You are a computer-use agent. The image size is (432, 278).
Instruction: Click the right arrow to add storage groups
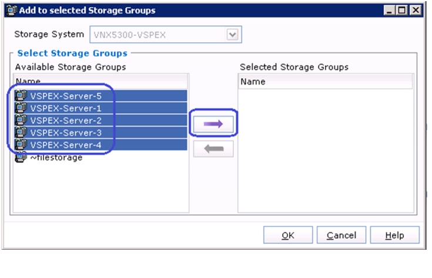click(x=213, y=124)
